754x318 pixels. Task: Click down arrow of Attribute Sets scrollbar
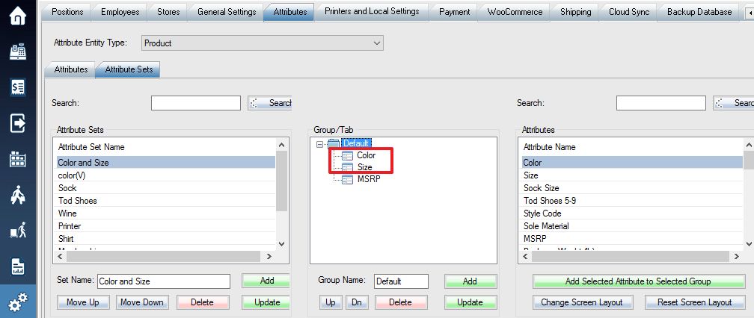coord(282,243)
